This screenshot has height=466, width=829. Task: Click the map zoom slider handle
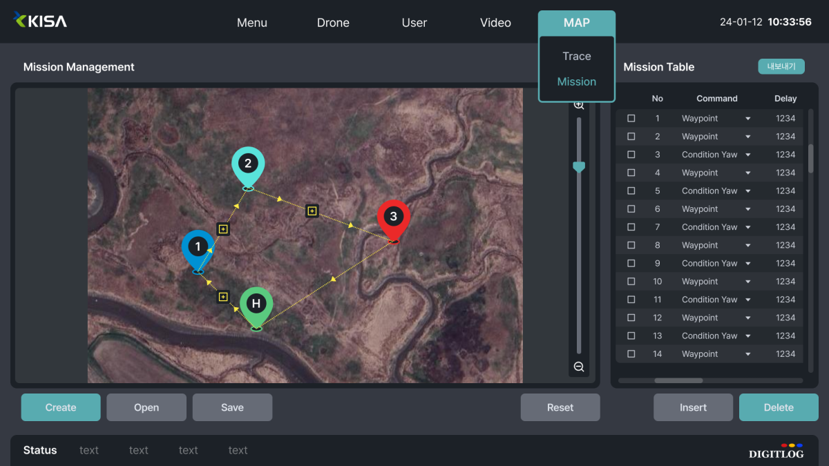pos(579,166)
